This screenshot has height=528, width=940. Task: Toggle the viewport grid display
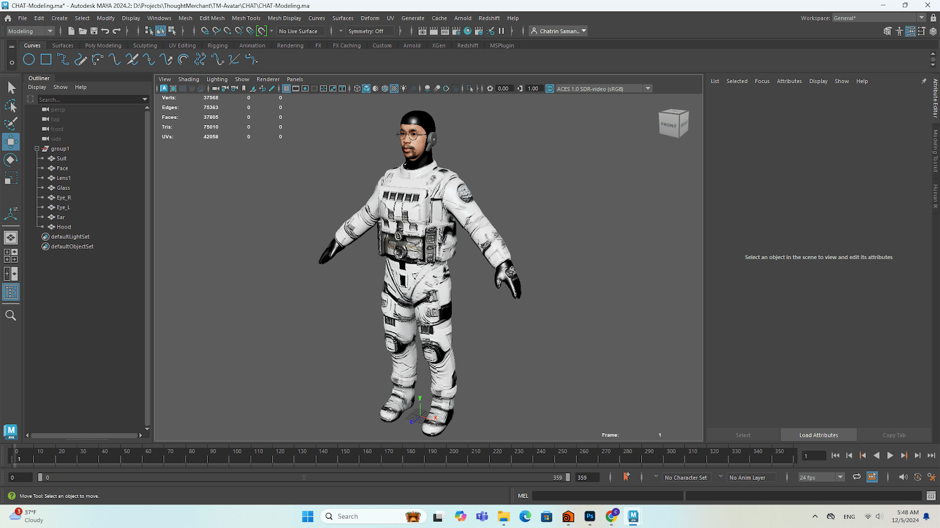(x=286, y=89)
